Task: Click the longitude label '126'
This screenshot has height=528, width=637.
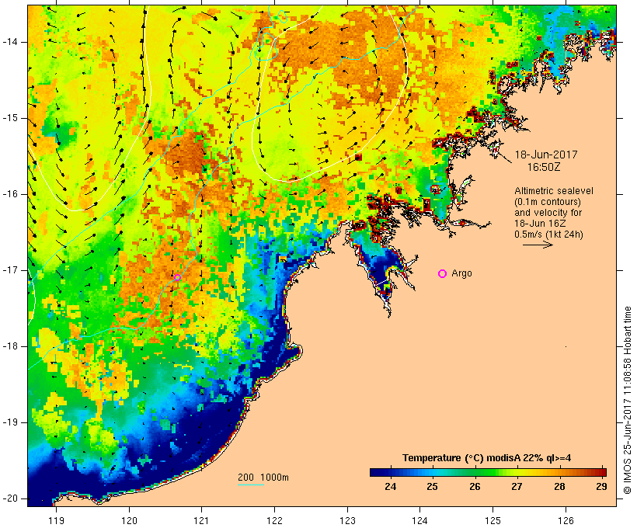Action: coord(566,521)
